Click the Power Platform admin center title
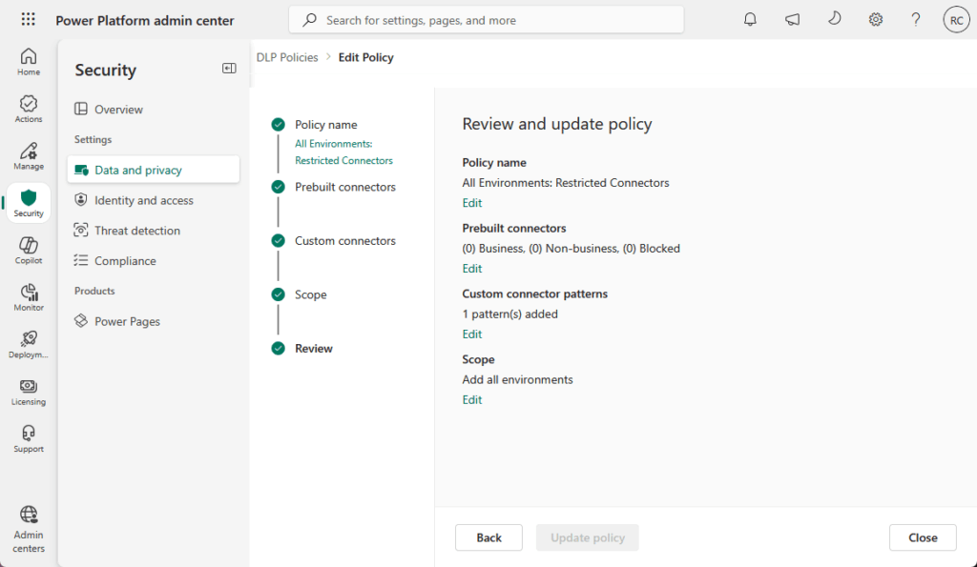The width and height of the screenshot is (977, 567). 145,20
